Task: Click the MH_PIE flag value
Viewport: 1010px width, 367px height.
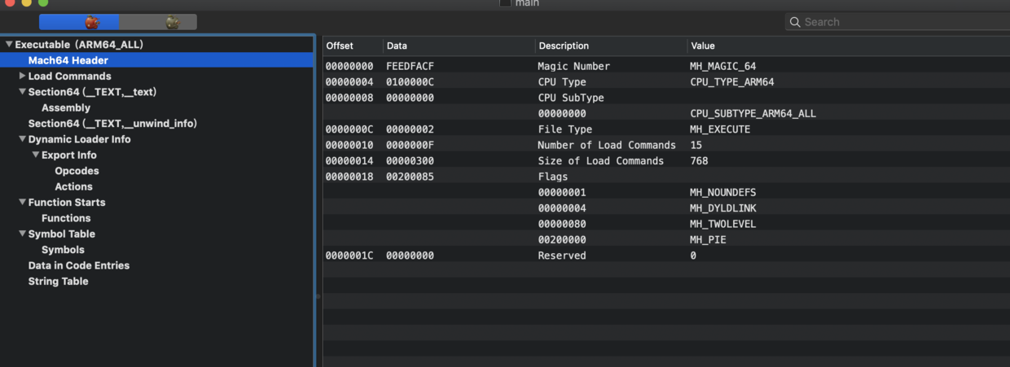Action: (708, 240)
